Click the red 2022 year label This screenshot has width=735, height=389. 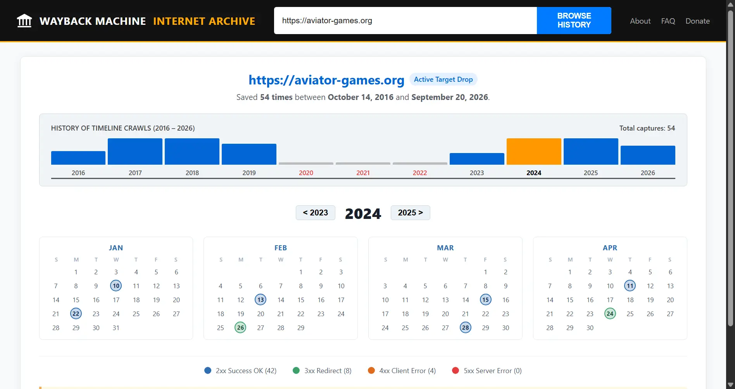(x=420, y=173)
